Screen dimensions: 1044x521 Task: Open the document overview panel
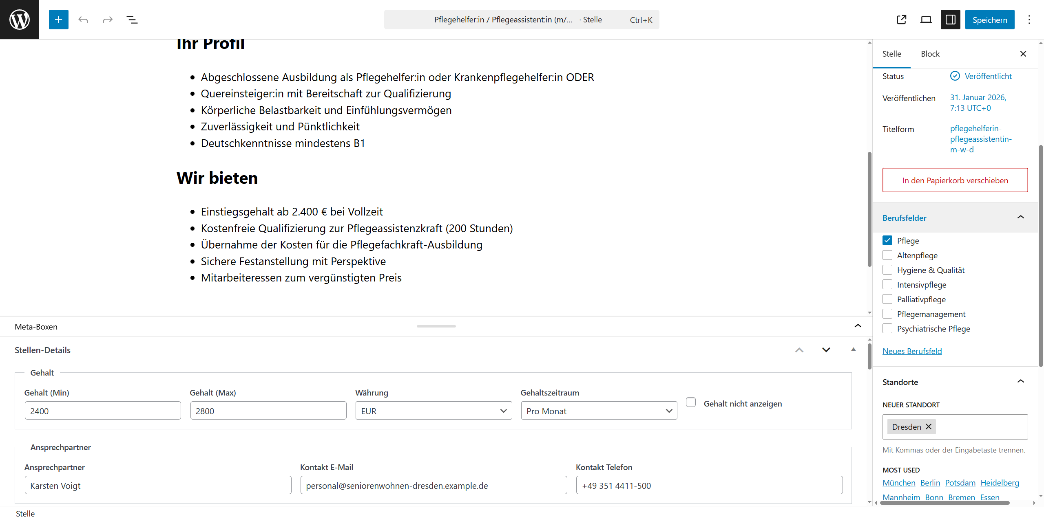coord(132,19)
